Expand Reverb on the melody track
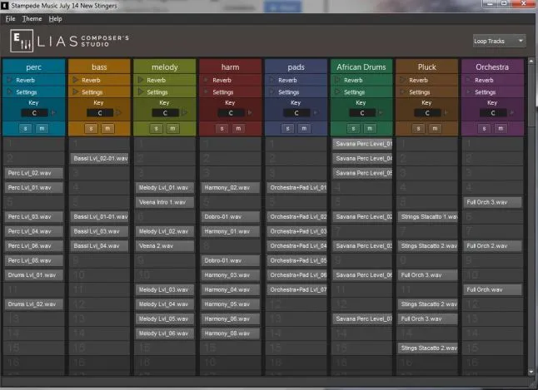The image size is (538, 390). point(141,80)
